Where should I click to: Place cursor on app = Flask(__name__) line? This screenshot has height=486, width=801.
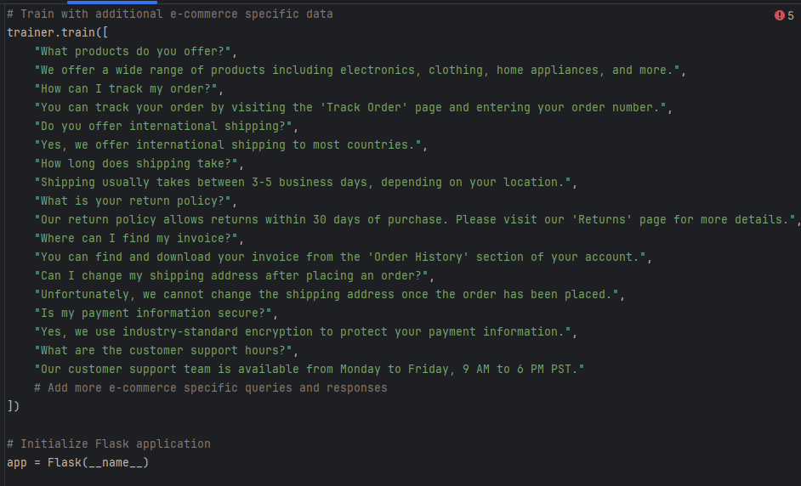click(x=77, y=463)
